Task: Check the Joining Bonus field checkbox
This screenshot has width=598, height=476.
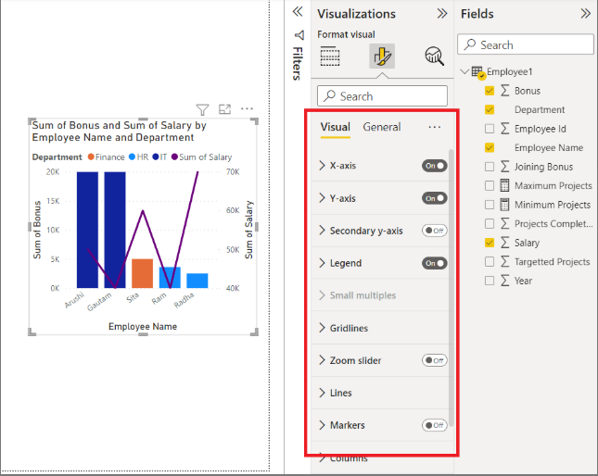Action: click(x=490, y=167)
